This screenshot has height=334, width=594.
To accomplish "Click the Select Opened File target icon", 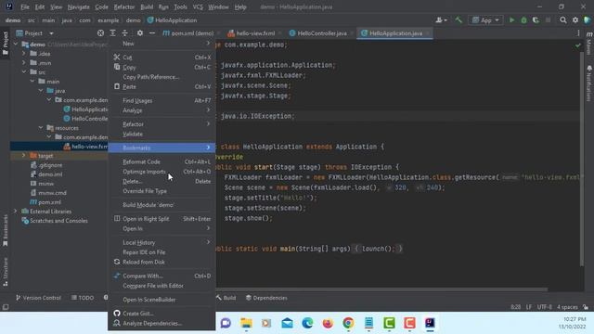I will (100, 33).
